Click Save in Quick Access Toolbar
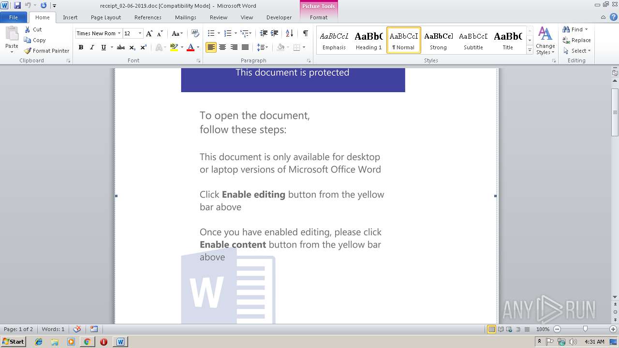 click(17, 5)
